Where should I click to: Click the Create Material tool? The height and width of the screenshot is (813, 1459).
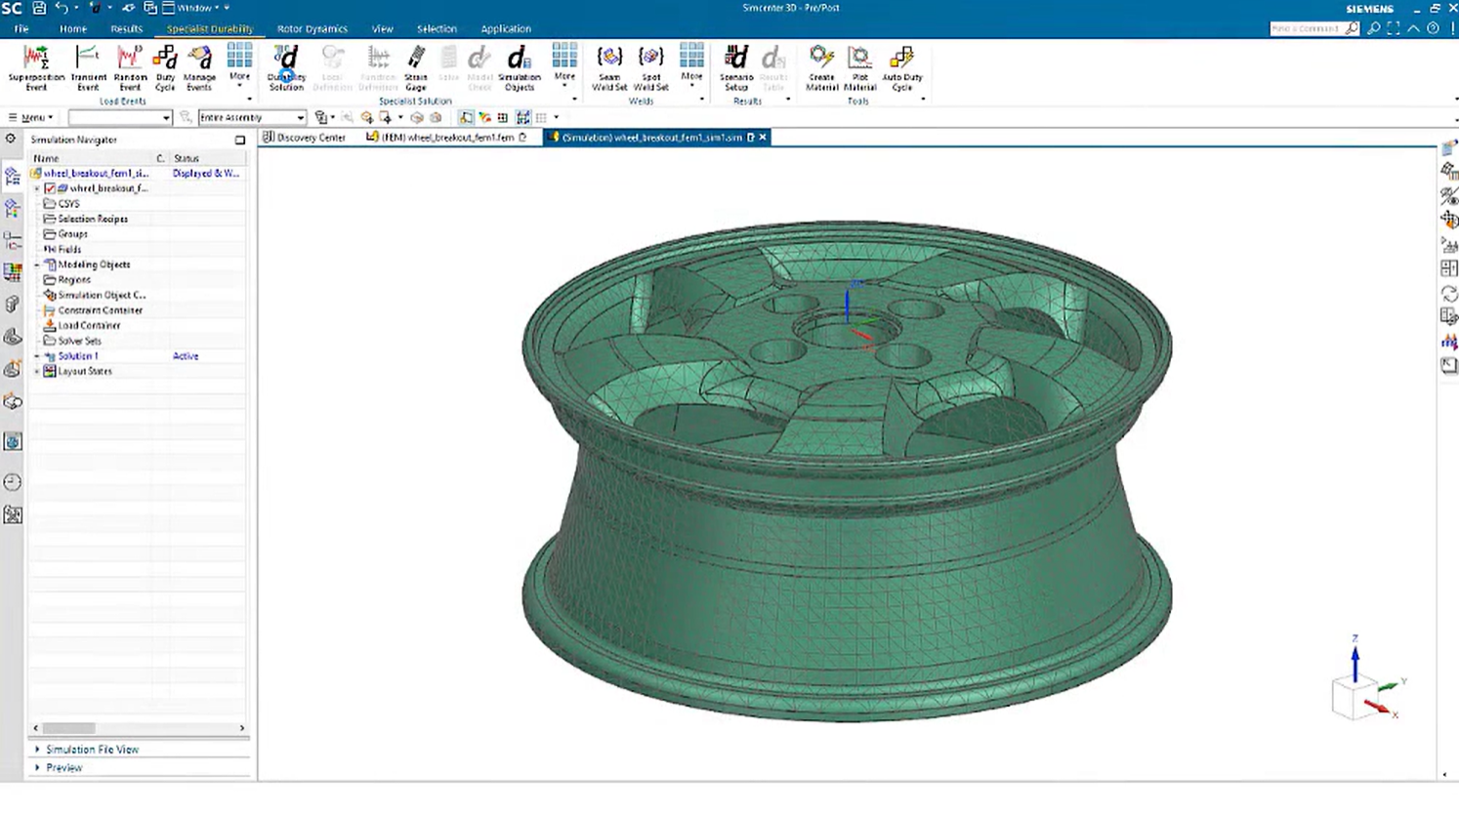[821, 67]
